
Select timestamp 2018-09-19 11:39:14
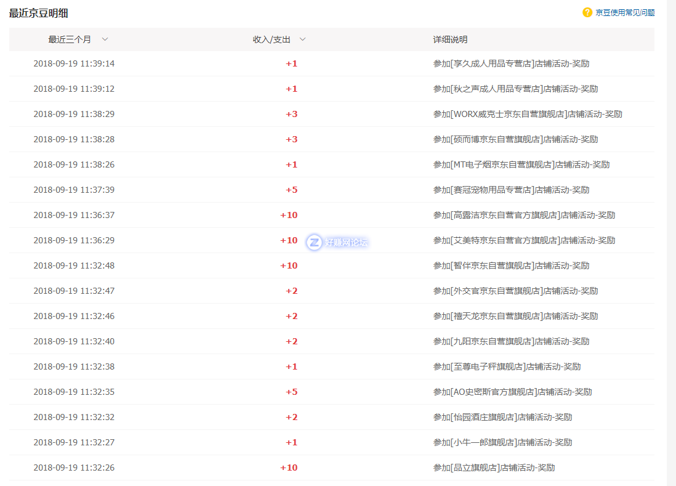pos(74,63)
